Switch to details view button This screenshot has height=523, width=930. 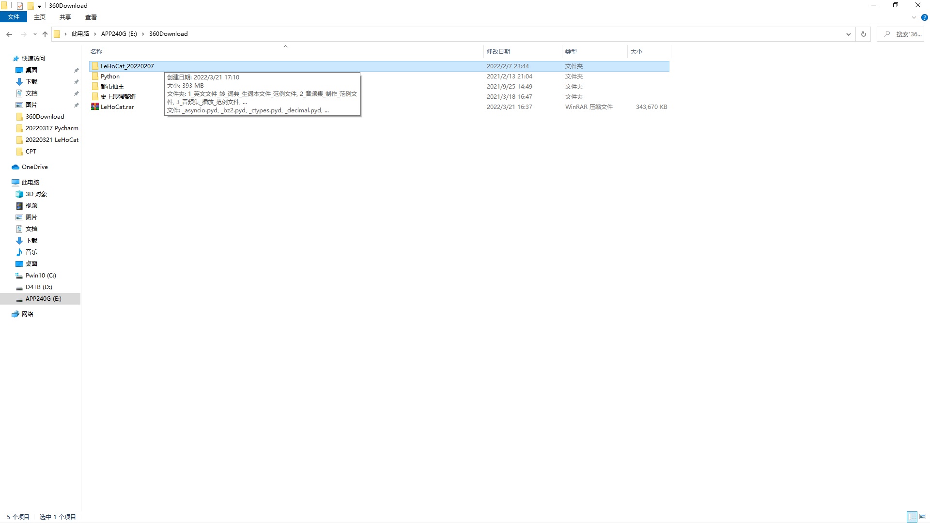coord(912,517)
